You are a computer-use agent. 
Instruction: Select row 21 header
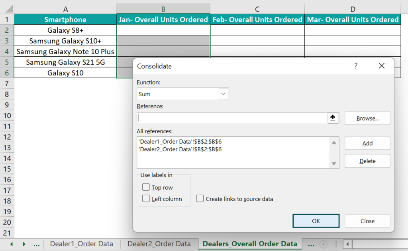click(7, 233)
